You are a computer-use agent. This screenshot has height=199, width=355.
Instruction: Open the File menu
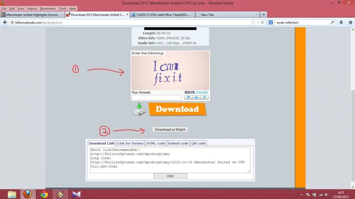(x=4, y=9)
